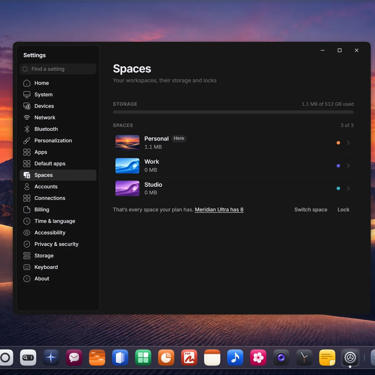Click the Studio space name
Screen dimensions: 375x375
coord(153,185)
